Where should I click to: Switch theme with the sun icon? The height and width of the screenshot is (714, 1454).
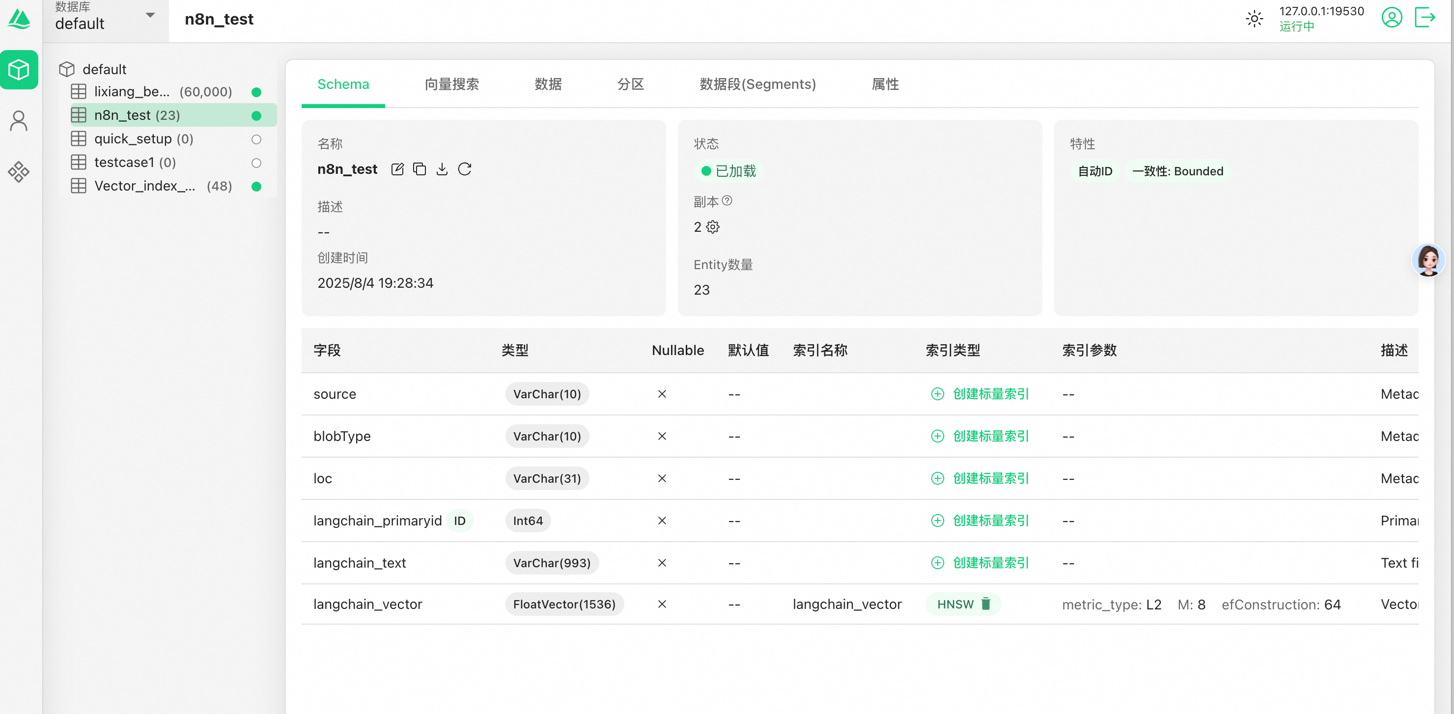(x=1254, y=19)
